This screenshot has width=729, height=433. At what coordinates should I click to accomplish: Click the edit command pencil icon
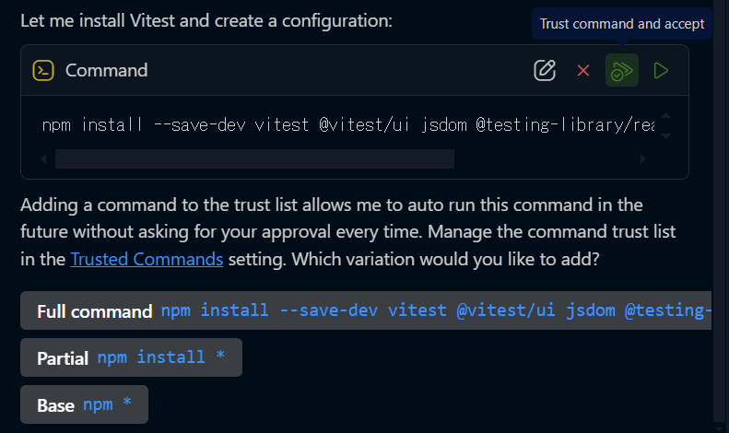[545, 70]
